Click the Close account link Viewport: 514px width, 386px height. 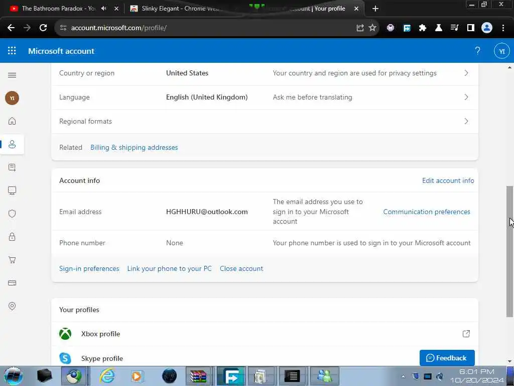tap(241, 268)
